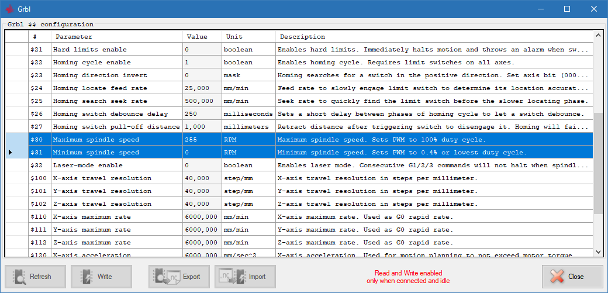Click the row header of the $30 row
608x293 pixels.
(x=17, y=139)
